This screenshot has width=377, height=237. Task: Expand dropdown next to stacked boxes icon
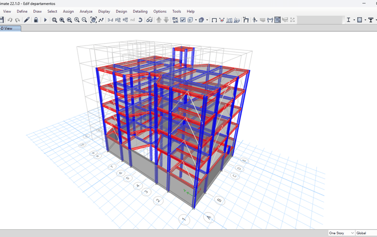pos(207,20)
